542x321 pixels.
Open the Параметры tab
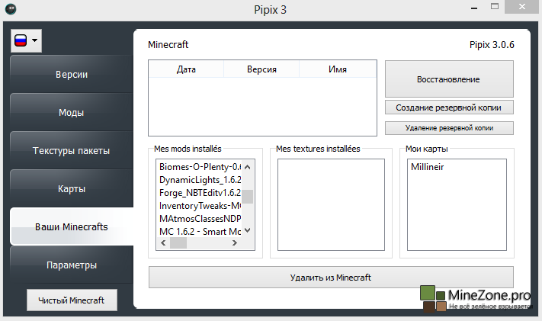(71, 265)
